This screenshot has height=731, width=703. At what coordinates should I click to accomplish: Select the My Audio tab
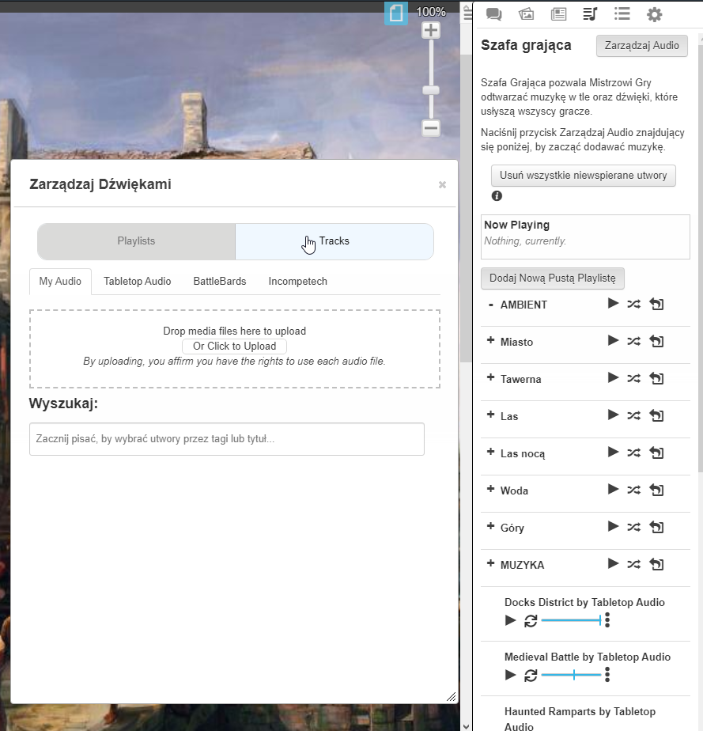60,282
